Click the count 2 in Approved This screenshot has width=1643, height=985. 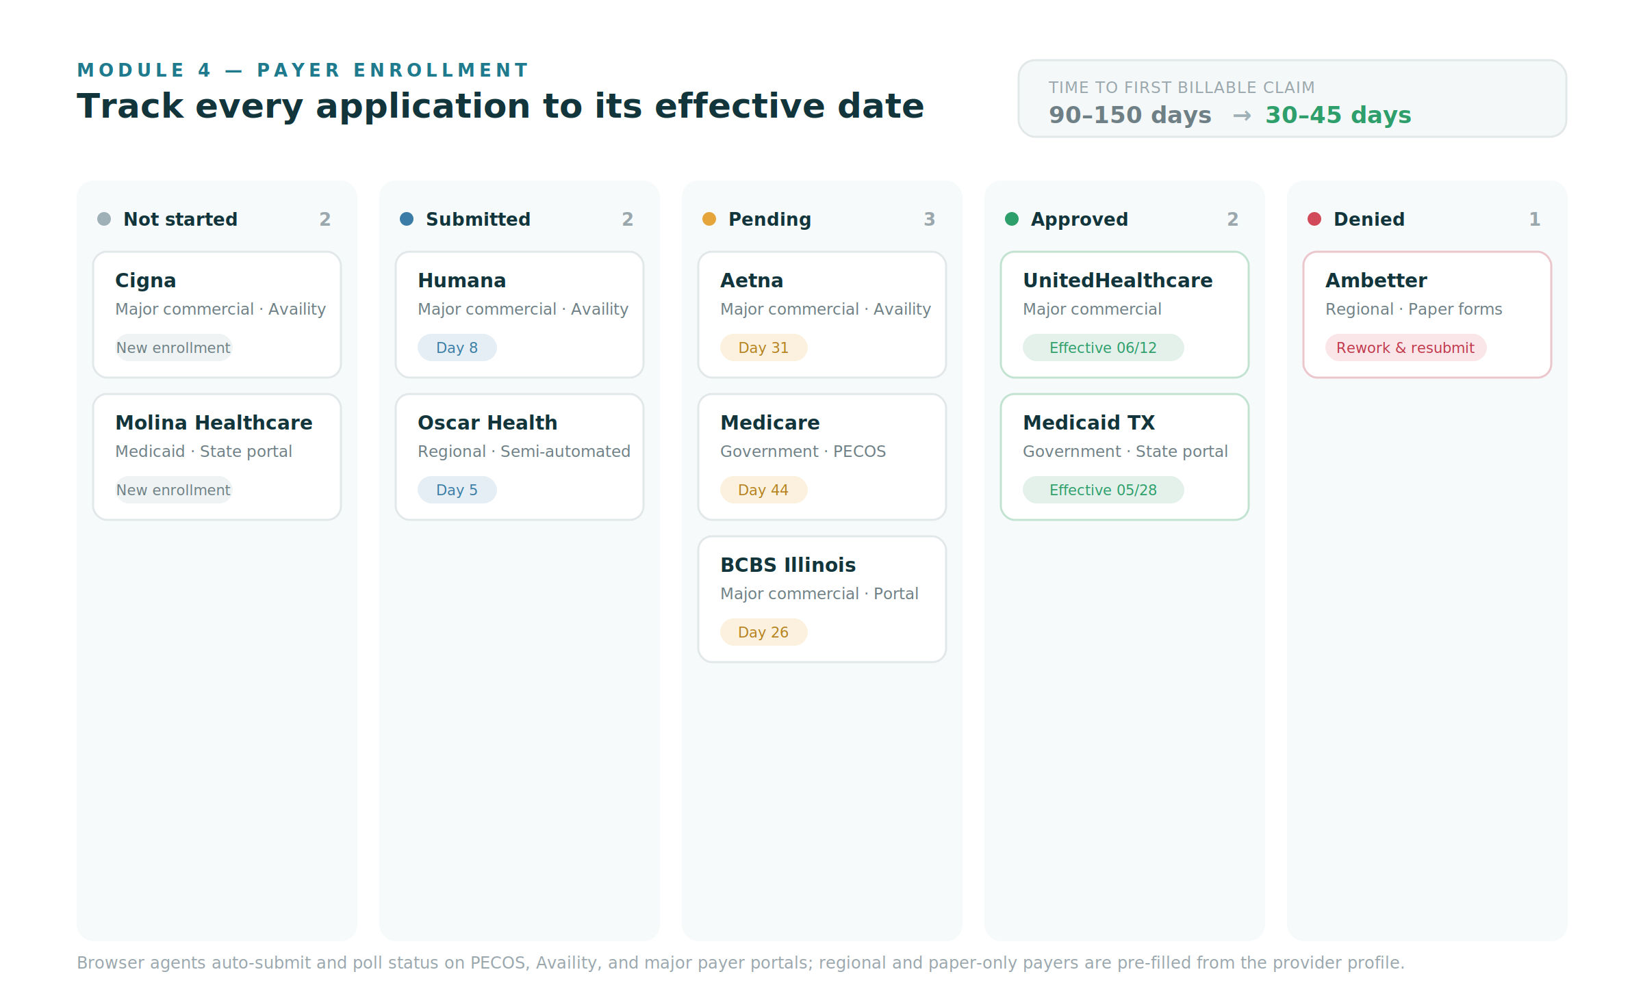click(1233, 219)
